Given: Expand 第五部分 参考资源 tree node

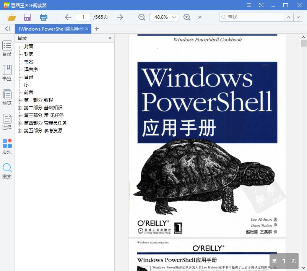Looking at the screenshot, I should click(x=19, y=131).
